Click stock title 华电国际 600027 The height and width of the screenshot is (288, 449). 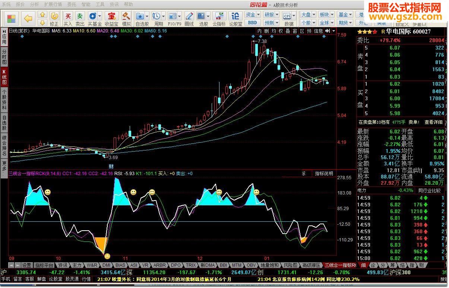(408, 32)
